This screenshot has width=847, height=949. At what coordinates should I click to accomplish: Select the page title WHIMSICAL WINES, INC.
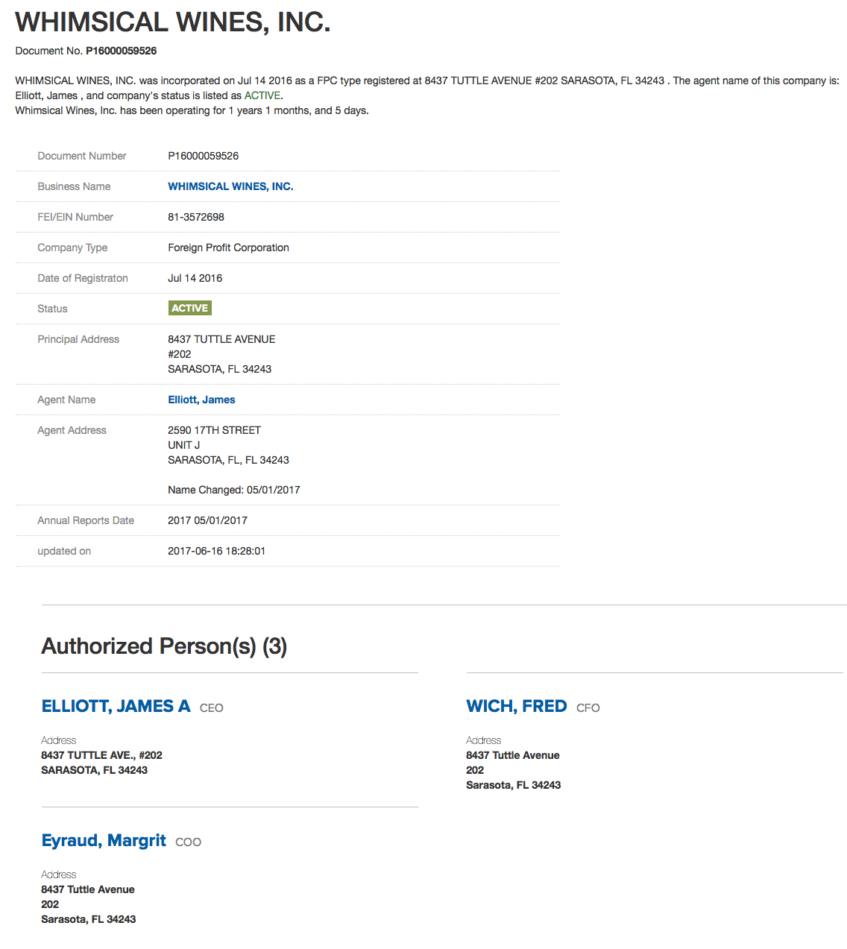[x=173, y=22]
